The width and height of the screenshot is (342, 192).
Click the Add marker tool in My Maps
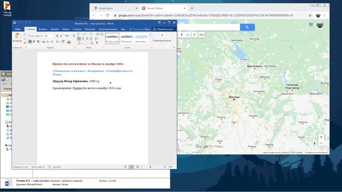point(182,35)
